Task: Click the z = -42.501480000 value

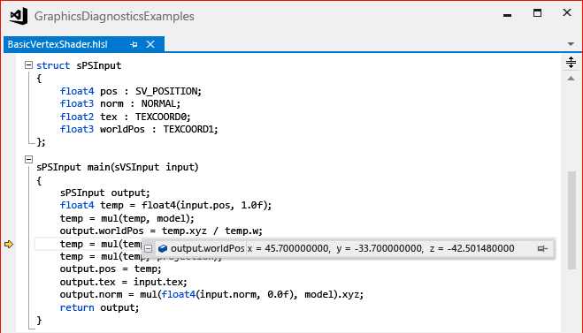Action: click(472, 248)
